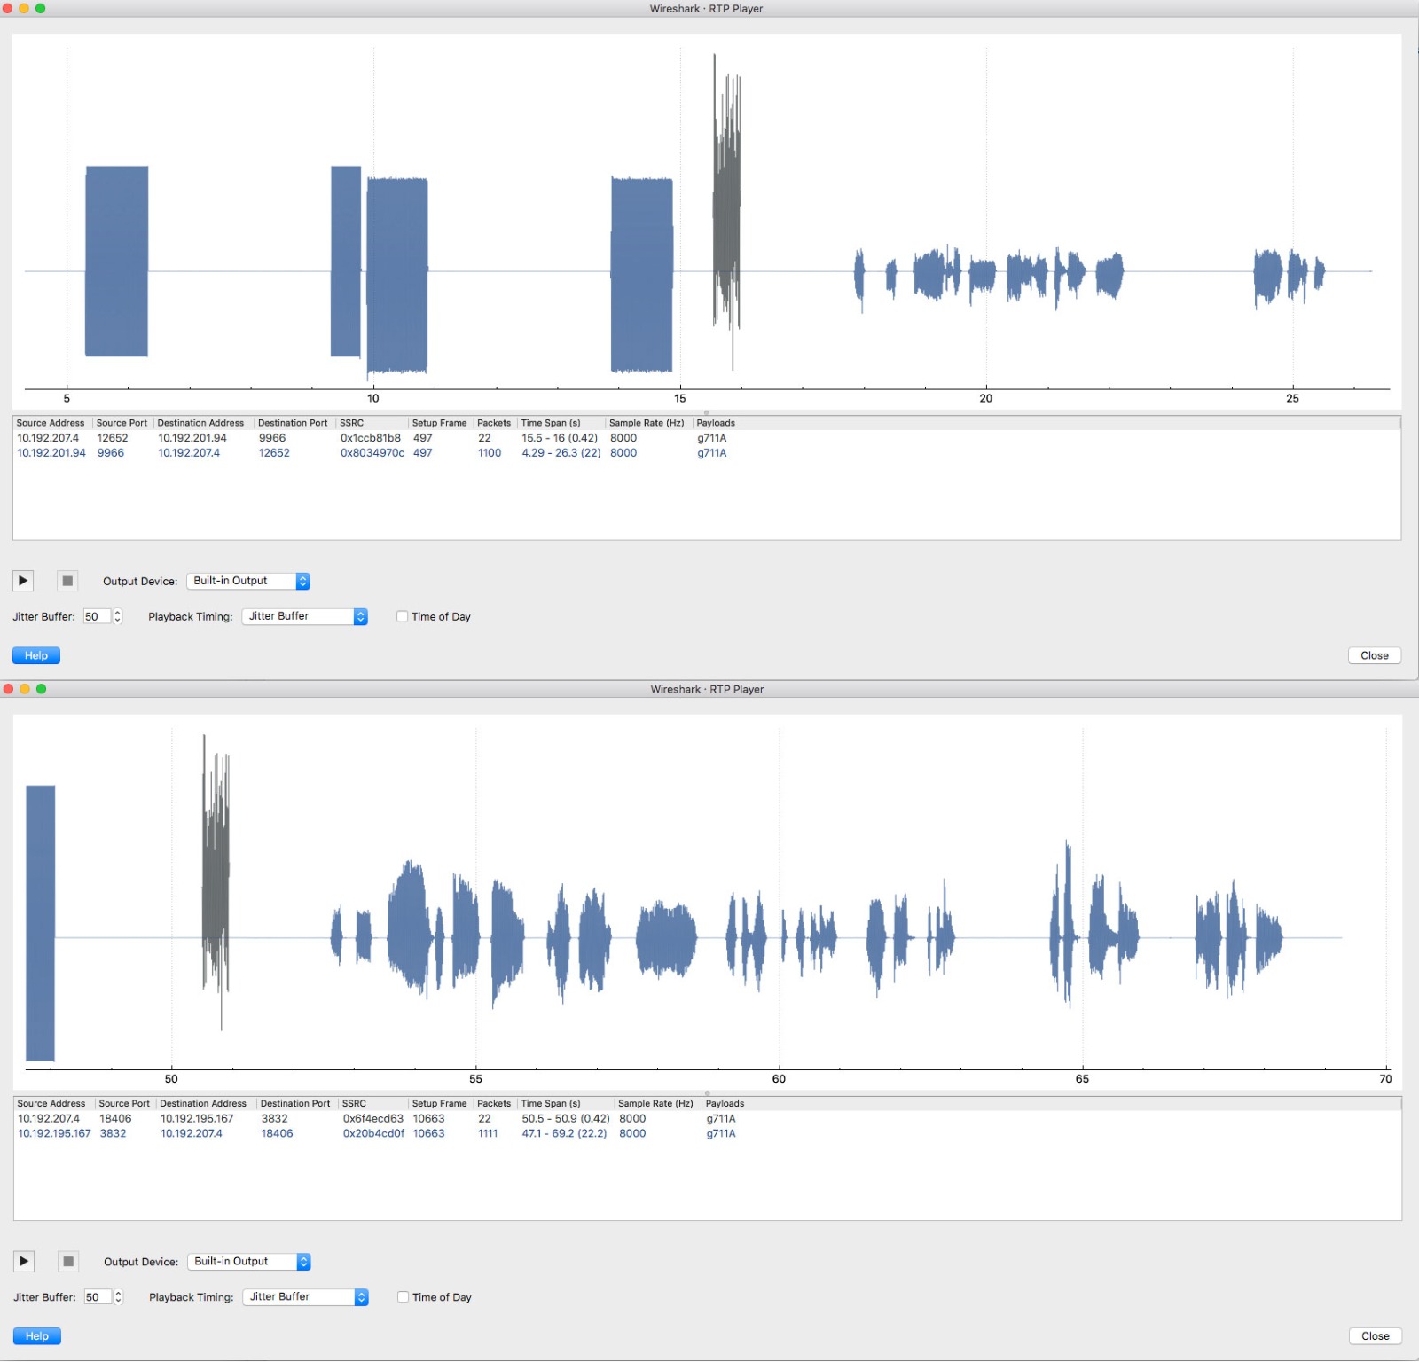The height and width of the screenshot is (1362, 1419).
Task: Open Playback Timing dropdown in top window
Action: coord(304,616)
